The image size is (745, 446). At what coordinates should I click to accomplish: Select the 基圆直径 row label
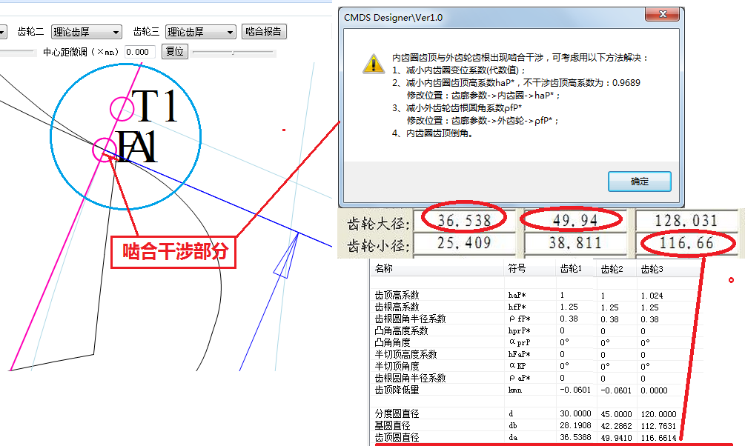pos(392,425)
